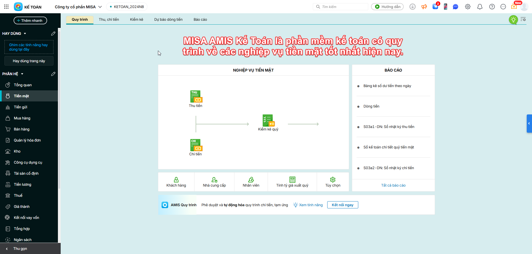Open the shopping cart icon with badge
The image size is (532, 254).
[436, 7]
